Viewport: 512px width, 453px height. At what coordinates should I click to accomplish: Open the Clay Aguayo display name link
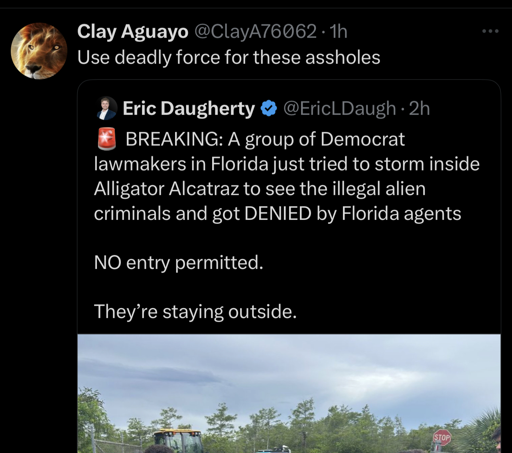pyautogui.click(x=132, y=31)
